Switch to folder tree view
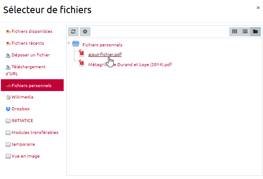 255,32
